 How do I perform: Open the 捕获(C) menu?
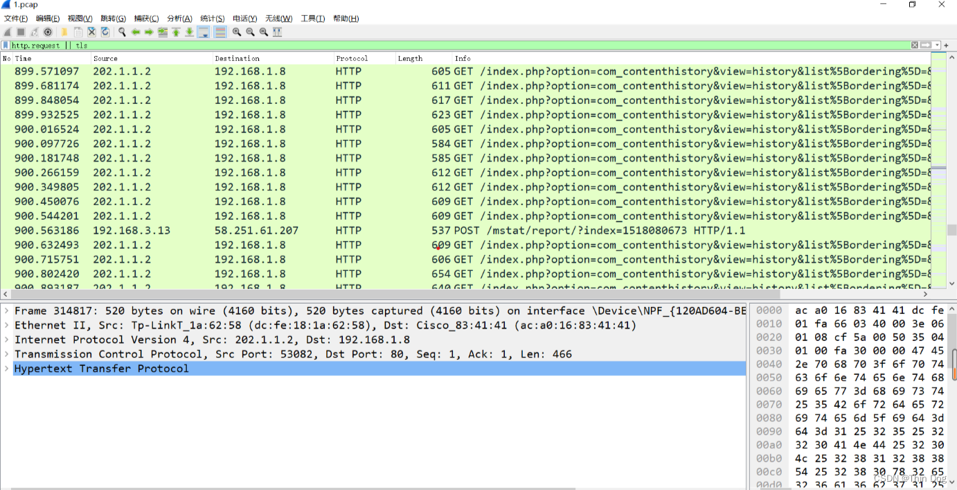(x=146, y=19)
